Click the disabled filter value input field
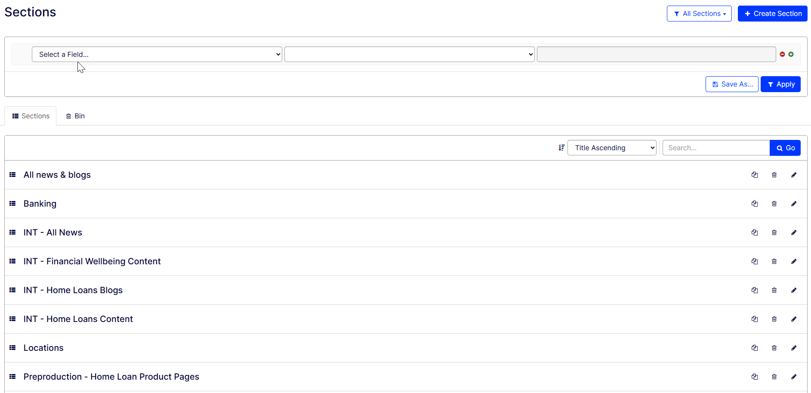Viewport: 811px width, 393px height. click(657, 54)
